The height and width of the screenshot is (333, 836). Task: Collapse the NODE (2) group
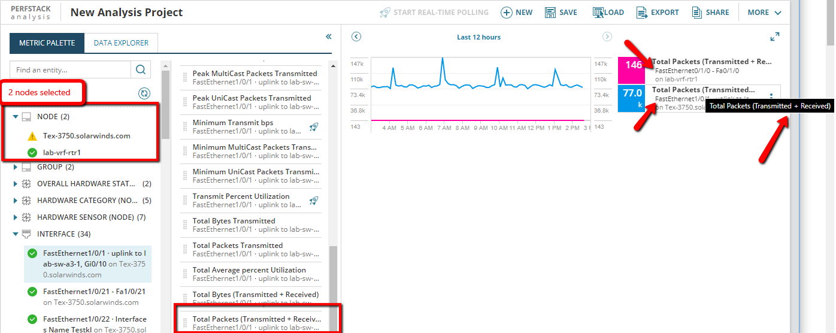(x=16, y=117)
